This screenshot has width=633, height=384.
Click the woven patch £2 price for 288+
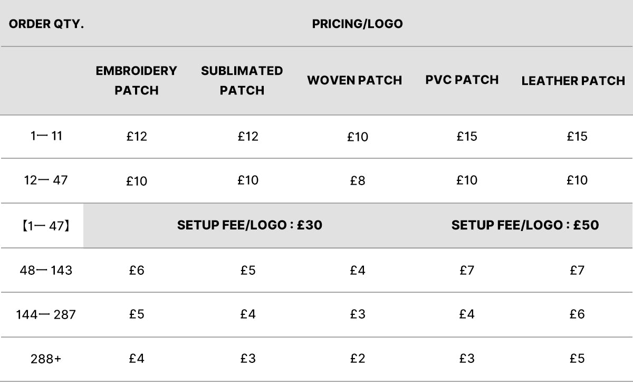point(357,359)
